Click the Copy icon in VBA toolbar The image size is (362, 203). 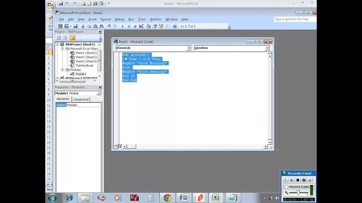(89, 26)
